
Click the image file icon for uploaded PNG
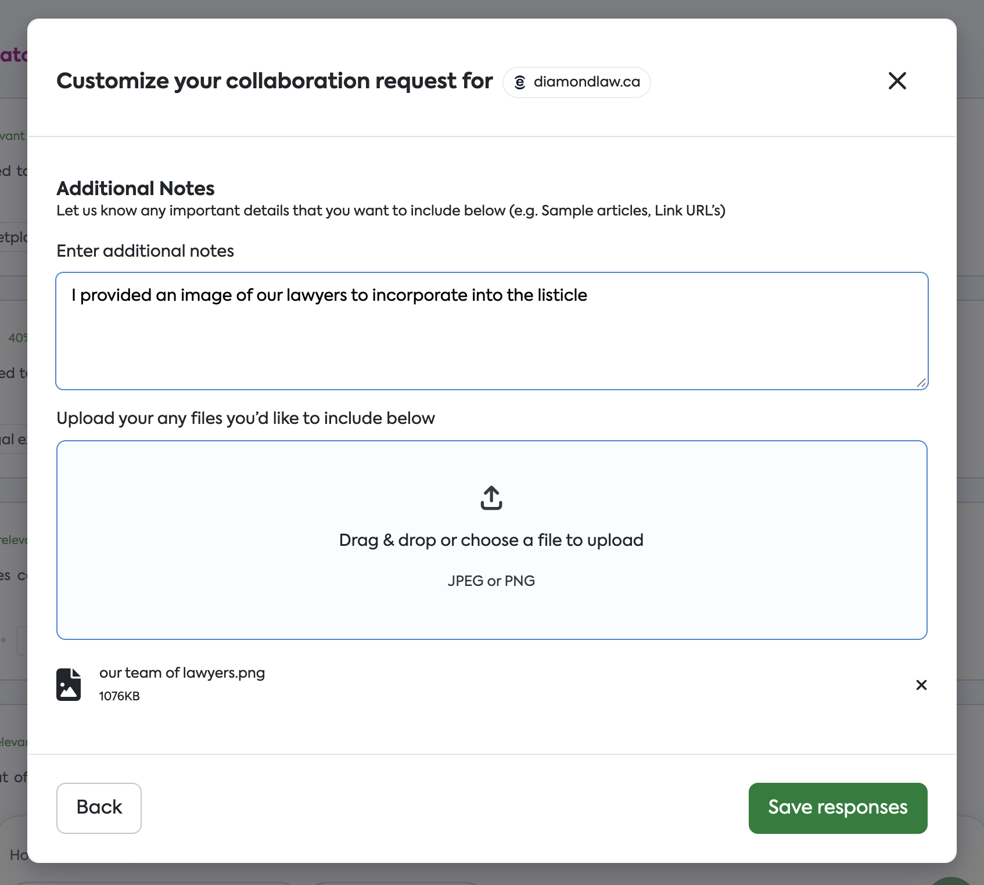[69, 685]
